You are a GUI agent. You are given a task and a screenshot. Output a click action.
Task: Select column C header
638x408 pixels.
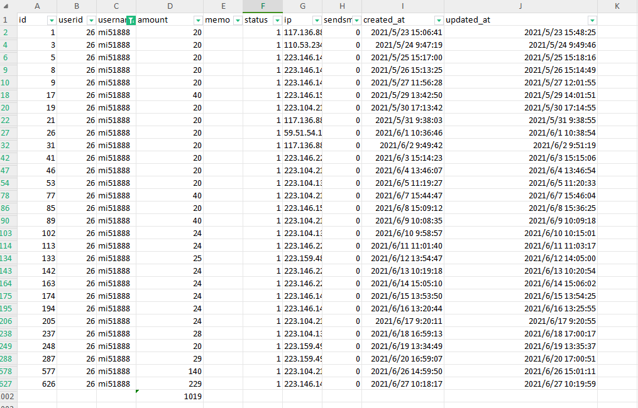(x=116, y=6)
